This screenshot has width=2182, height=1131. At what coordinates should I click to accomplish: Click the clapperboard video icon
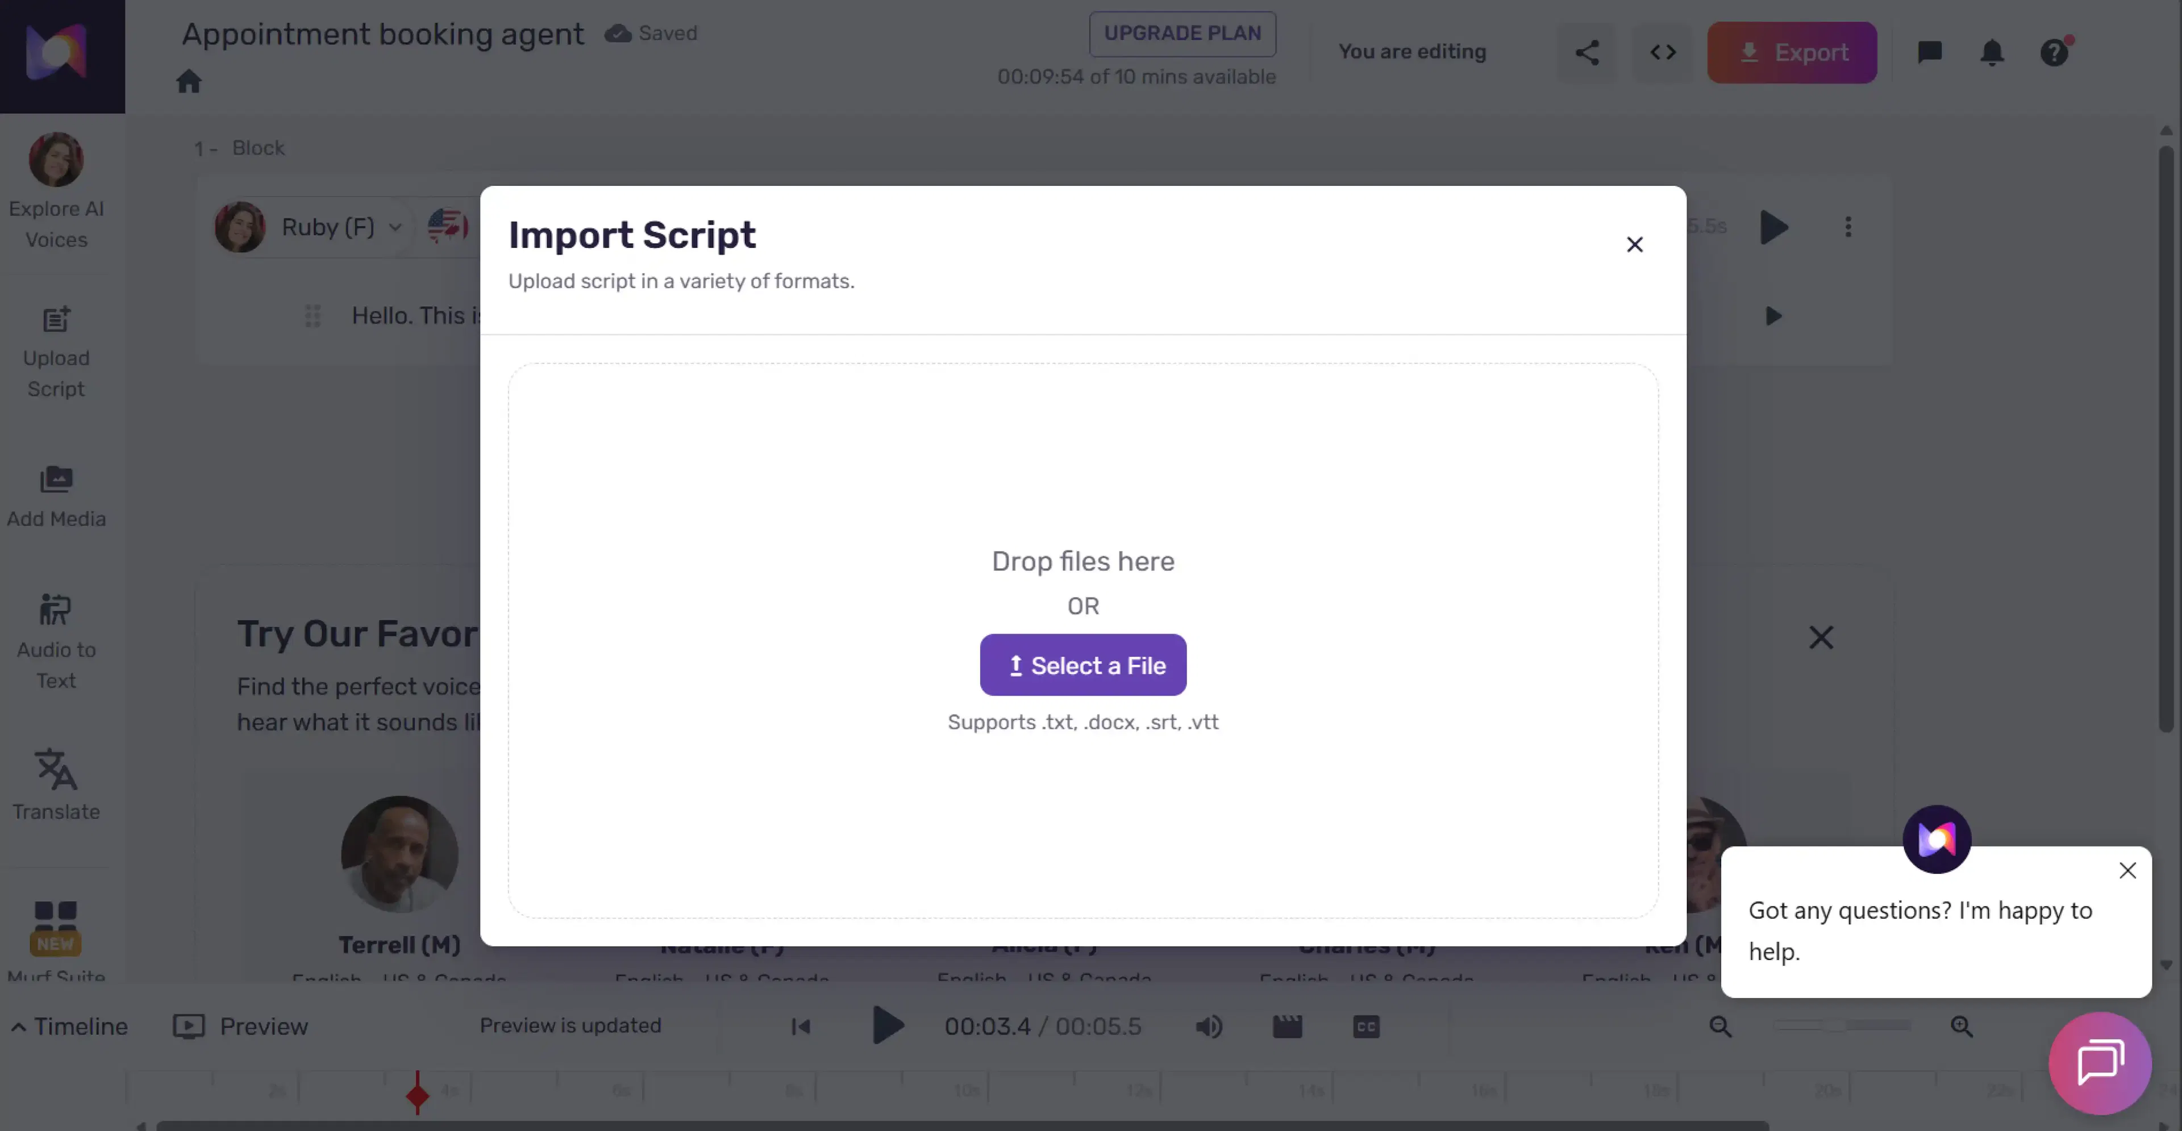(x=1288, y=1027)
